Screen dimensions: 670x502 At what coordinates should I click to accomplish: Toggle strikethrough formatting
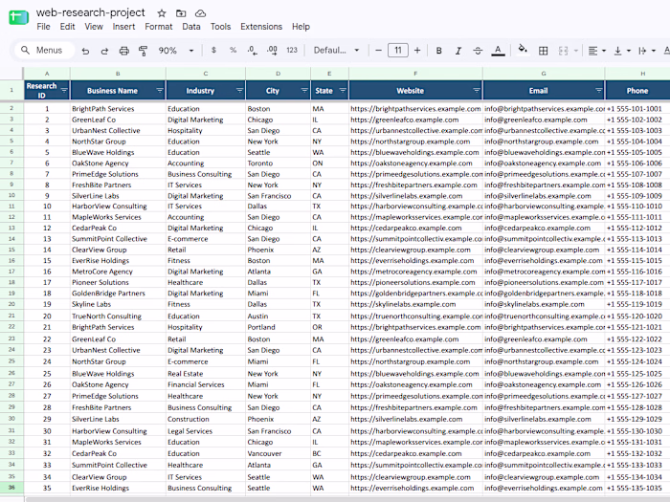pos(478,51)
